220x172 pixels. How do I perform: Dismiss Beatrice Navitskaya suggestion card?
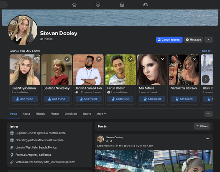[67, 59]
